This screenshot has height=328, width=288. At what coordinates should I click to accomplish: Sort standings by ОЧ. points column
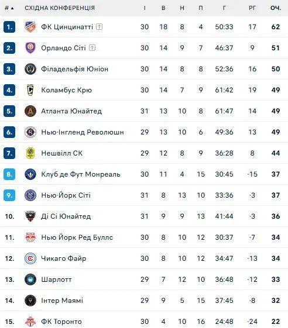tap(276, 8)
